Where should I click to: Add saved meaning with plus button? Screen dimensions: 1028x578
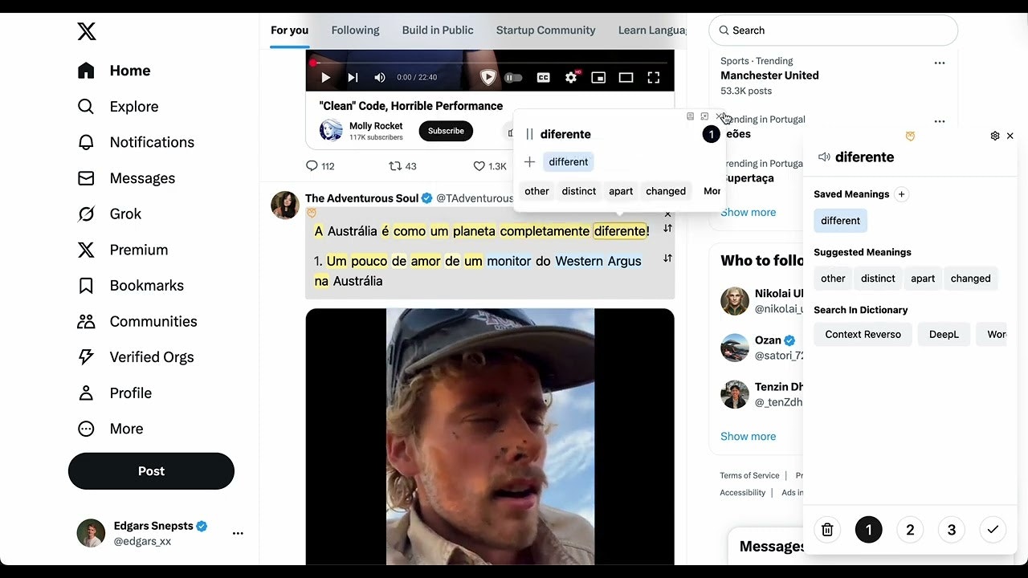901,194
